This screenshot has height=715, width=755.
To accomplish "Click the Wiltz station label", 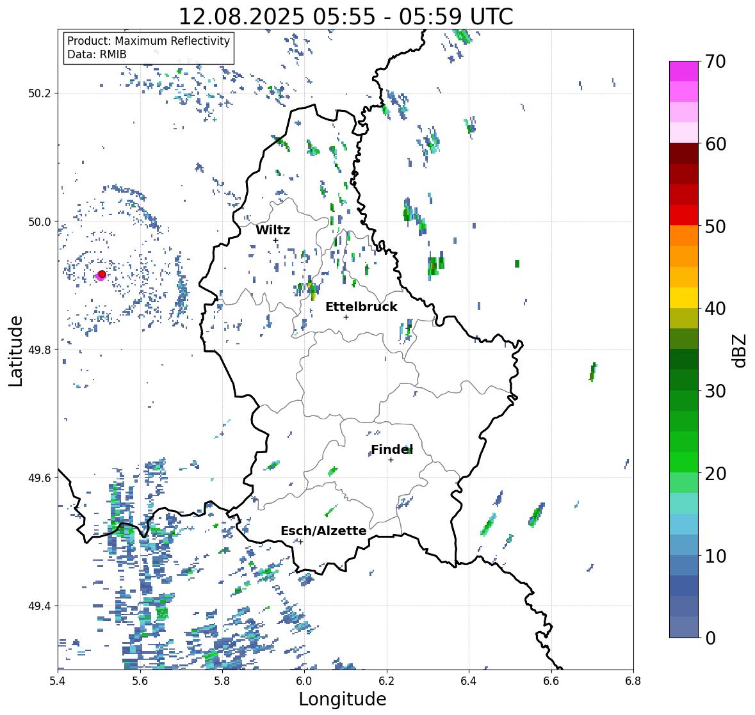I will coord(273,230).
